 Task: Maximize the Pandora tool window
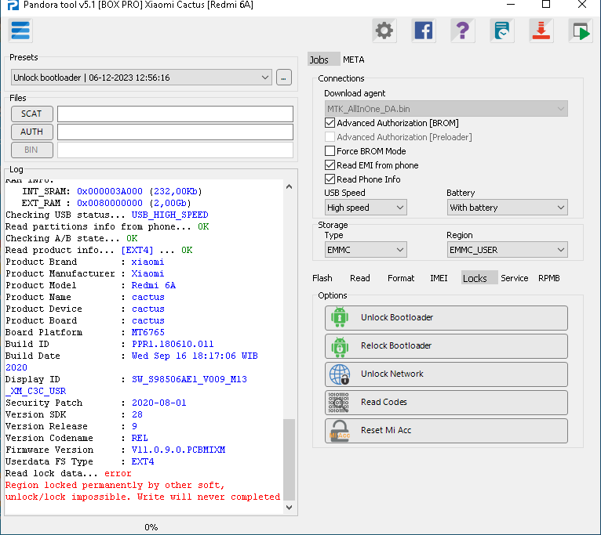click(546, 5)
